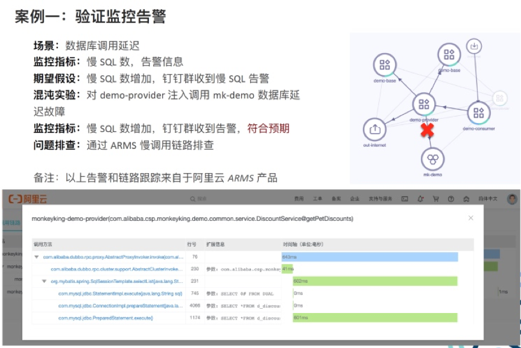Open the 企业 menu in the header
This screenshot has width=521, height=348.
pyautogui.click(x=355, y=199)
